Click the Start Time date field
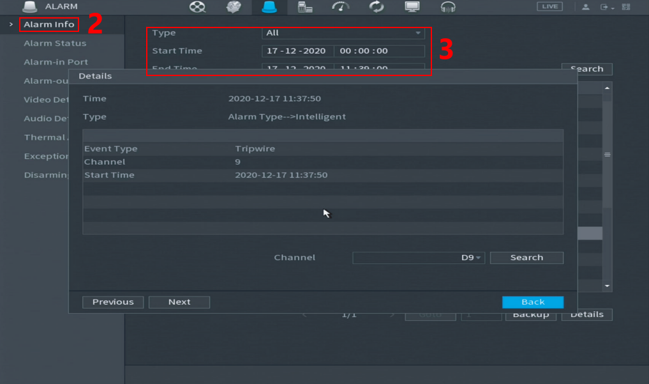This screenshot has width=649, height=384. [297, 51]
